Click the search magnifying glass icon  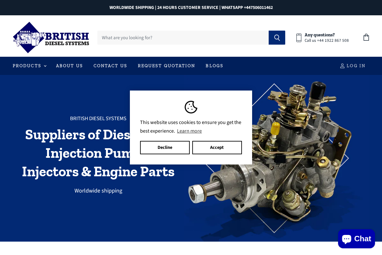(277, 37)
